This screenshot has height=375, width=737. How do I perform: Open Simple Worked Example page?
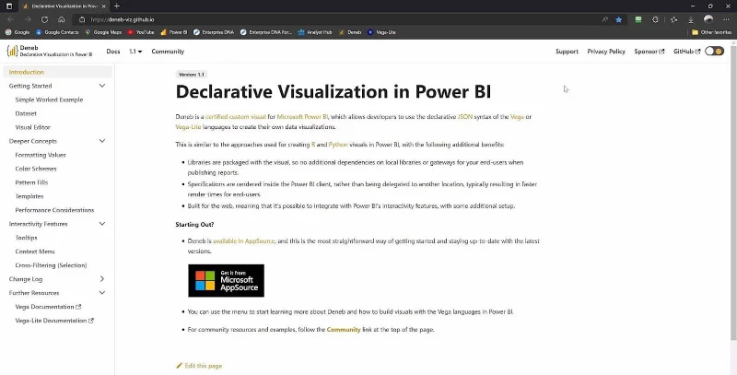[x=49, y=100]
